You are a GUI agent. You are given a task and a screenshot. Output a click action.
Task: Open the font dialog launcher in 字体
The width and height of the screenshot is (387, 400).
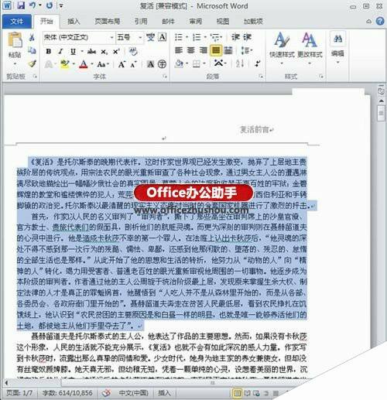point(165,77)
